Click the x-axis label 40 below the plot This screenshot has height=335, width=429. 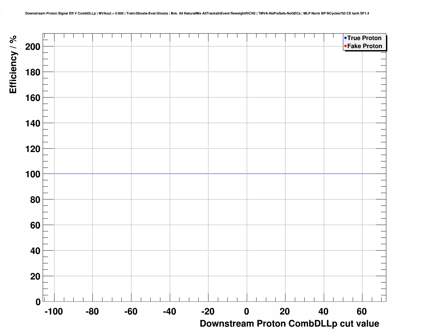(x=323, y=312)
